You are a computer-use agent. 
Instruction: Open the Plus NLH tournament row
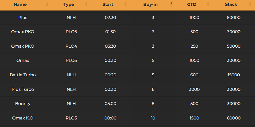coord(23,18)
